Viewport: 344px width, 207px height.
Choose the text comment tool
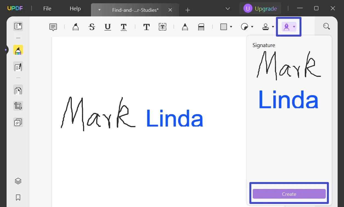[x=146, y=27]
